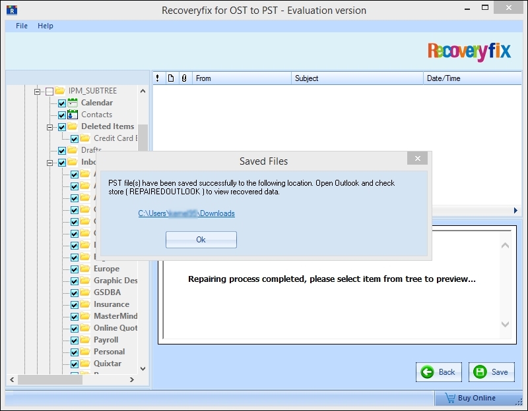Image resolution: width=528 pixels, height=411 pixels.
Task: Select the Contacts card icon
Action: click(x=73, y=115)
